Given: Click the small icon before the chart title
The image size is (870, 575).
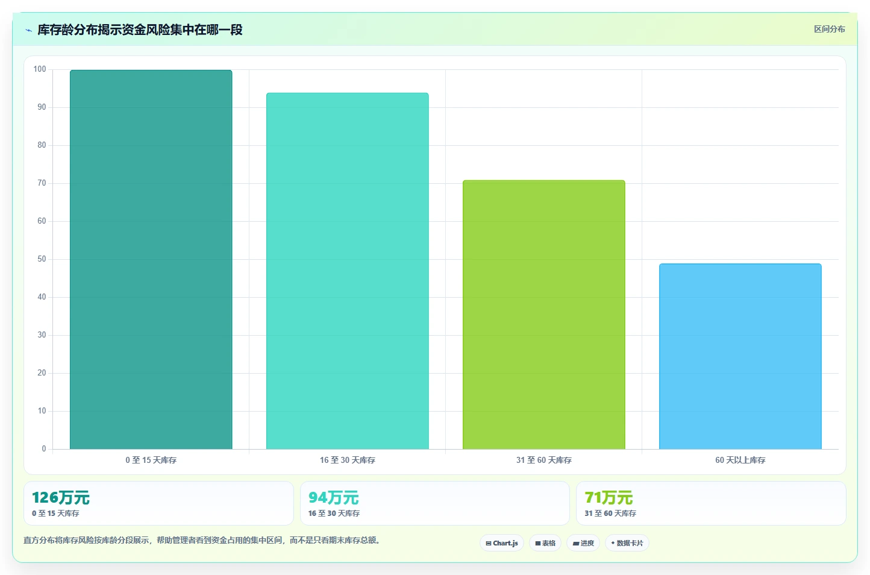Looking at the screenshot, I should click(28, 30).
